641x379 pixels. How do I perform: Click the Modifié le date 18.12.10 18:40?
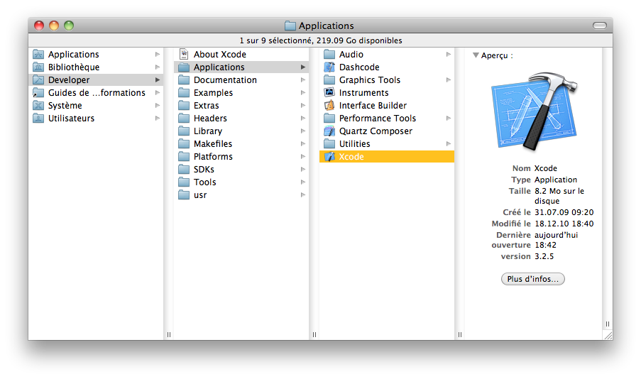point(564,224)
